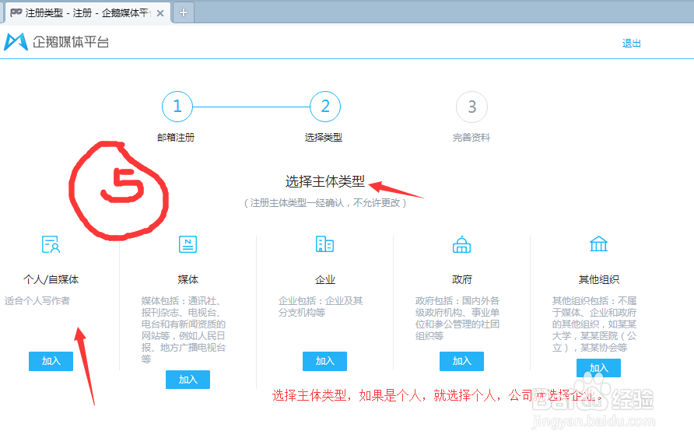
Task: Click step 1 circle 邮箱注册
Action: (x=177, y=107)
